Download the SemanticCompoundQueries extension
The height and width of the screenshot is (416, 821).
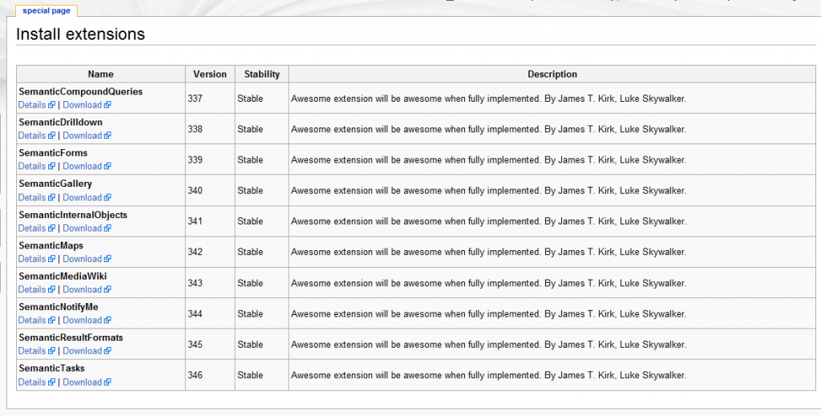point(87,105)
